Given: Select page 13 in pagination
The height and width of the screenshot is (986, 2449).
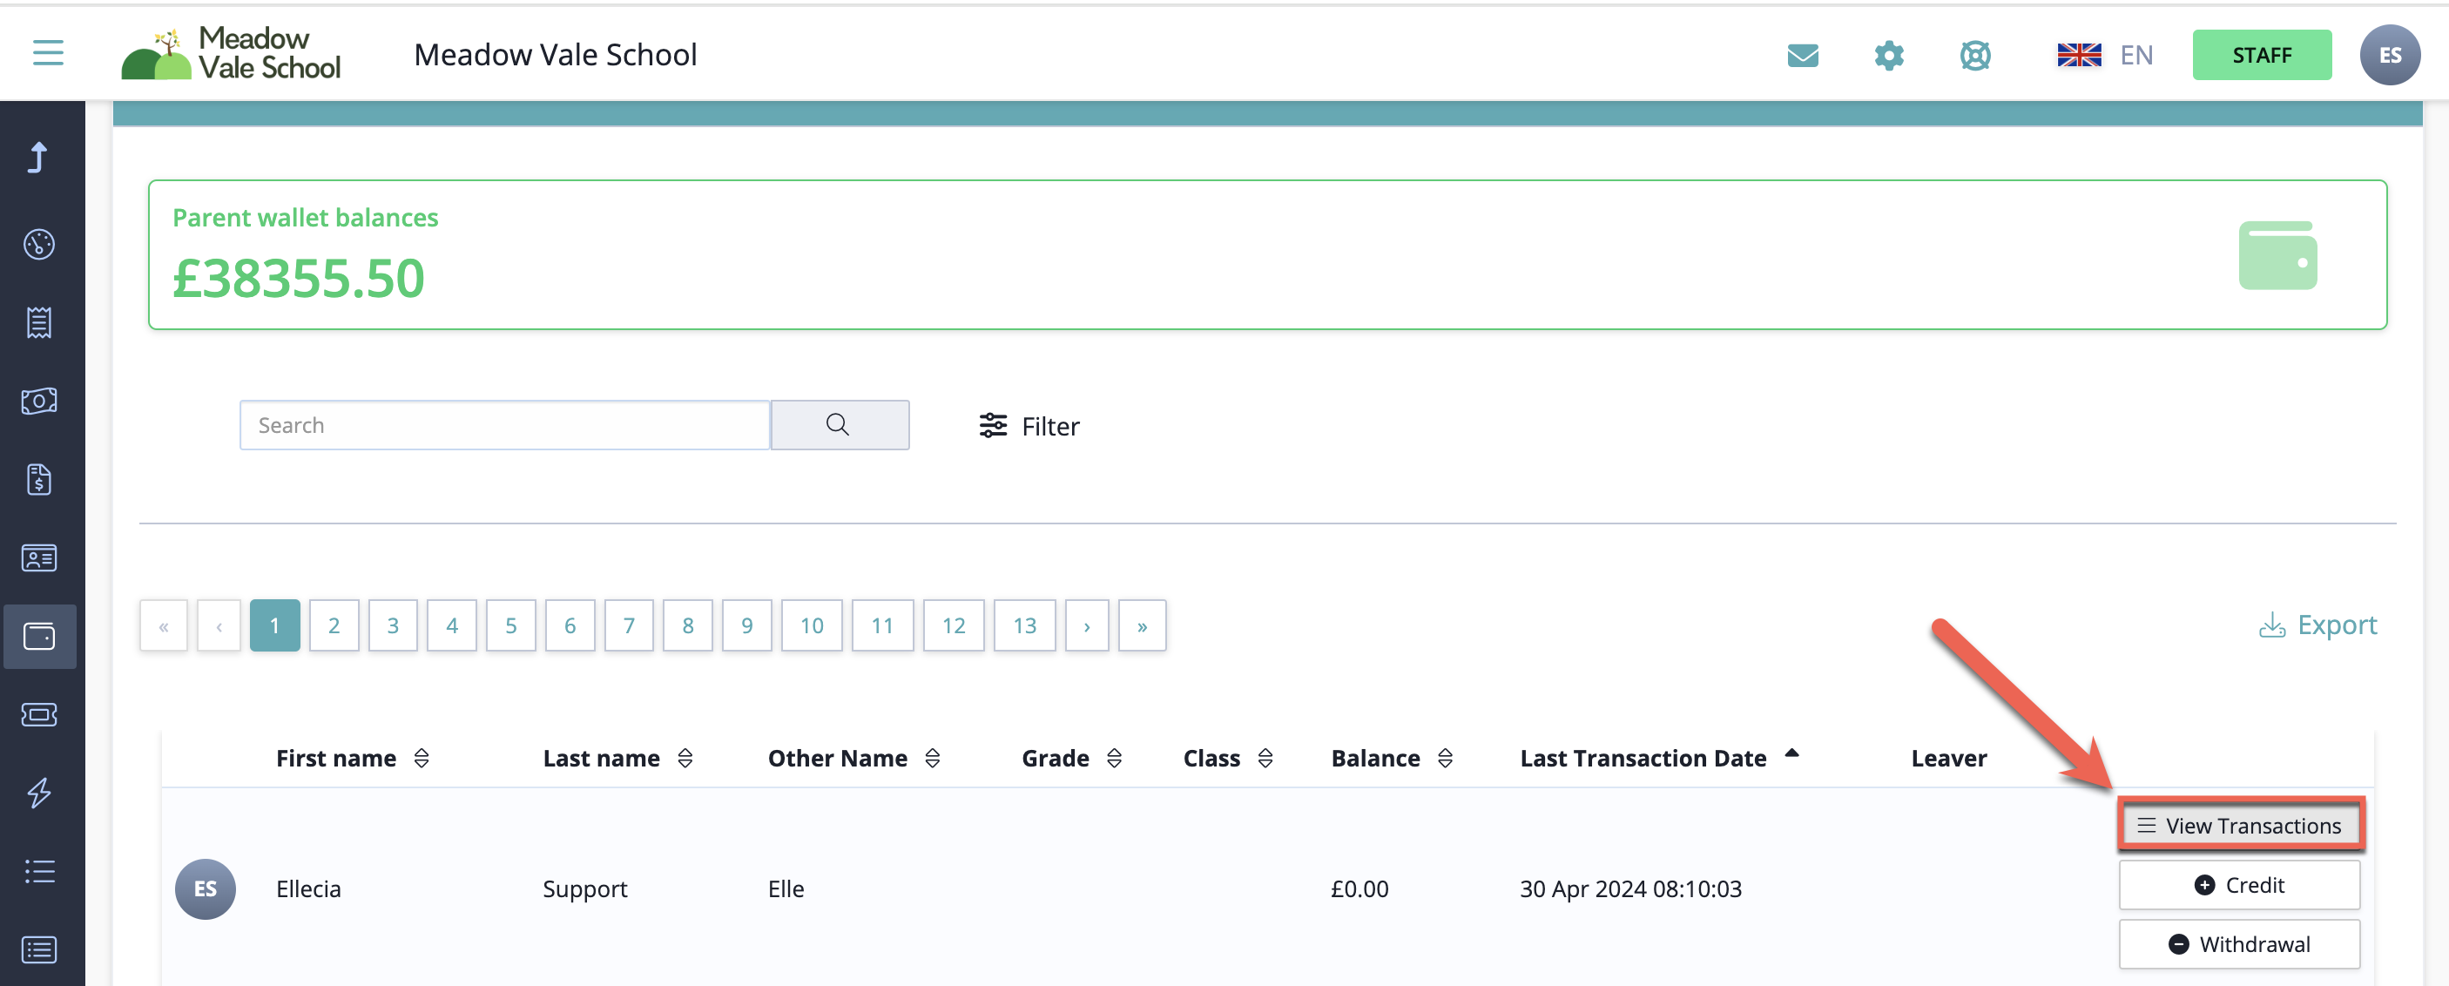Looking at the screenshot, I should point(1025,625).
